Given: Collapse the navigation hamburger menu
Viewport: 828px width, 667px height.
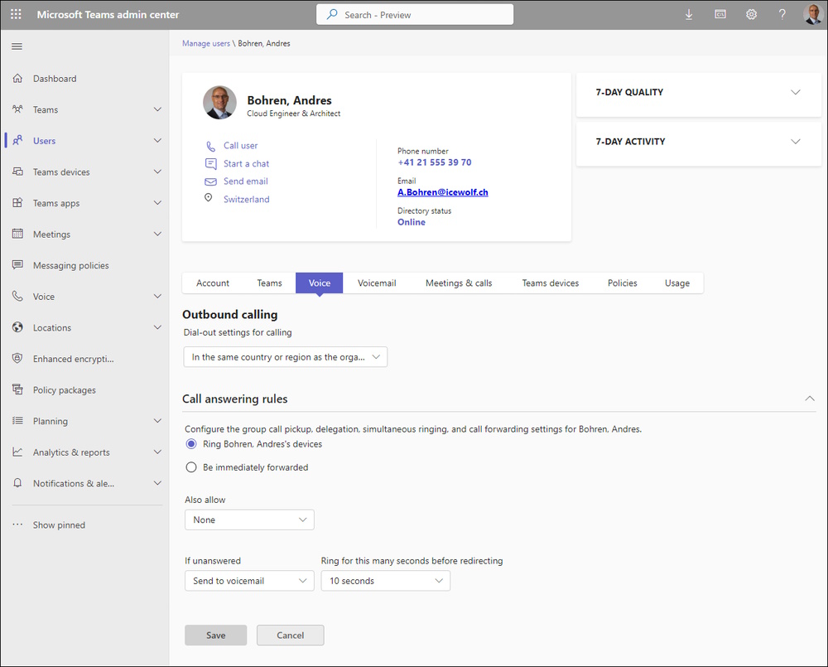Looking at the screenshot, I should (x=17, y=46).
